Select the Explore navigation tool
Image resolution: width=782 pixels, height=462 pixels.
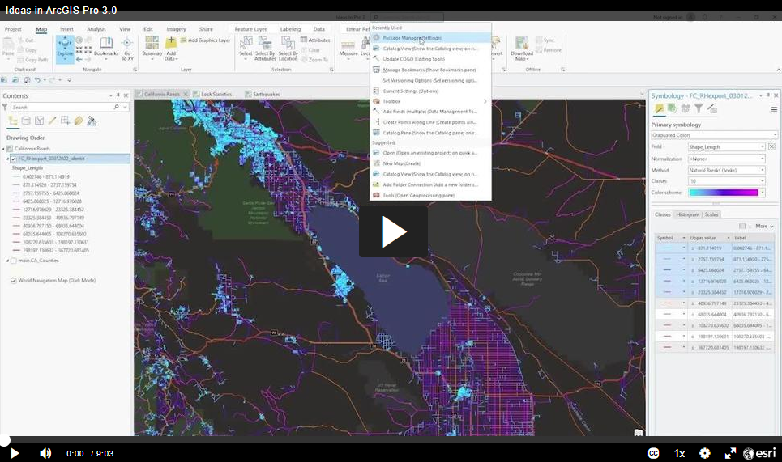click(65, 49)
